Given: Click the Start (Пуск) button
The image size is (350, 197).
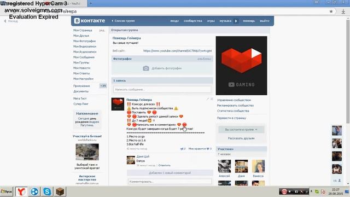Looking at the screenshot, I should click(x=7, y=192).
